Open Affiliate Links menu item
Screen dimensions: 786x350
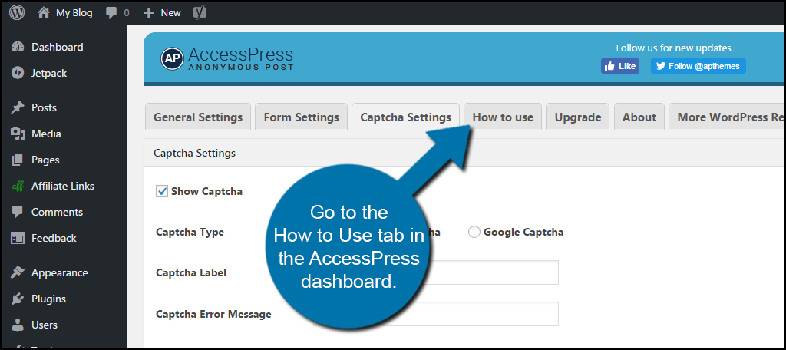63,186
